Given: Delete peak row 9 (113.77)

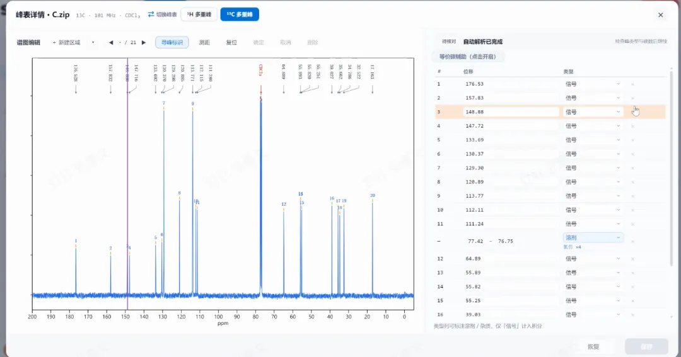Looking at the screenshot, I should tap(633, 196).
